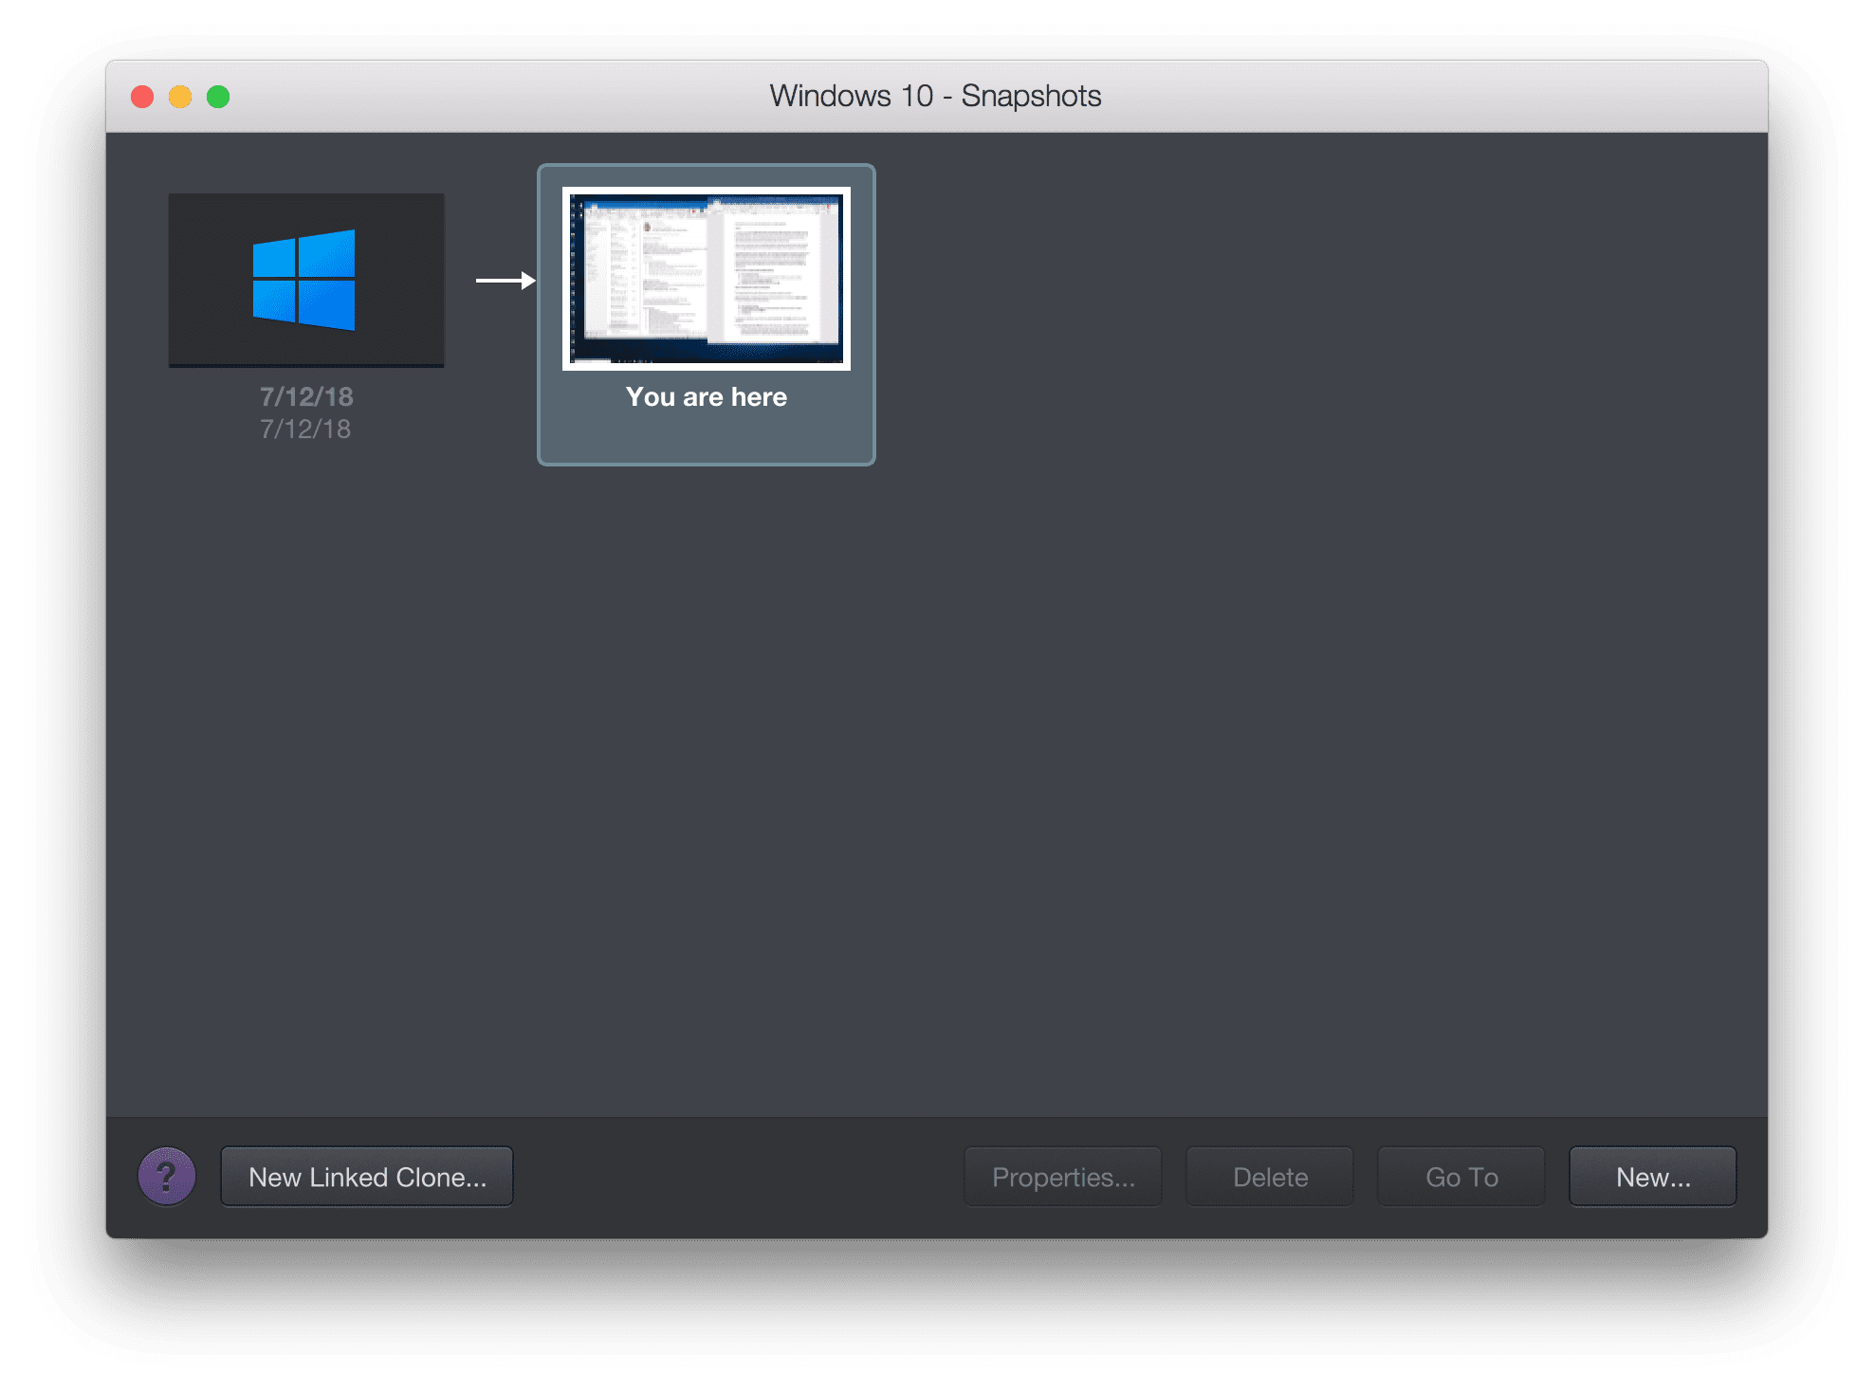Image resolution: width=1874 pixels, height=1390 pixels.
Task: Zoom window with the green button
Action: click(x=218, y=97)
